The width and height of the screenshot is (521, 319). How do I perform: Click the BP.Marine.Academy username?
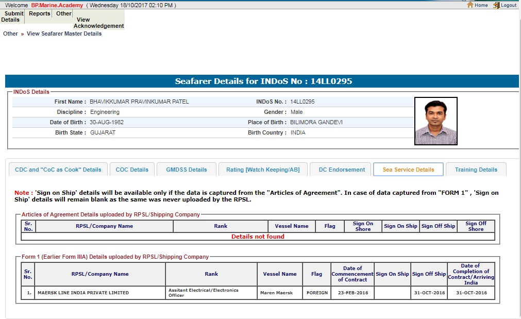tap(57, 5)
